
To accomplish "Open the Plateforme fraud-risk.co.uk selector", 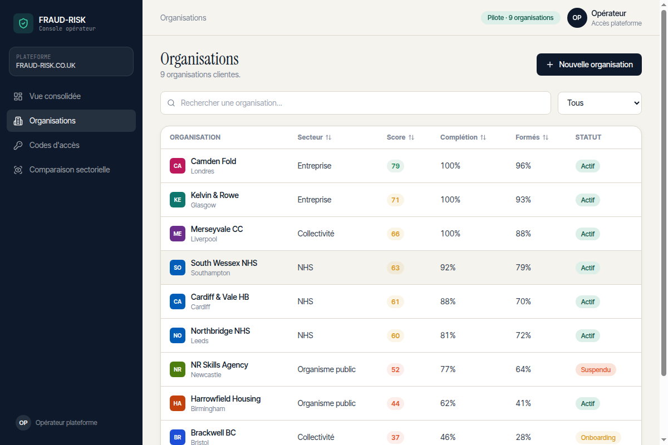I will click(x=71, y=61).
